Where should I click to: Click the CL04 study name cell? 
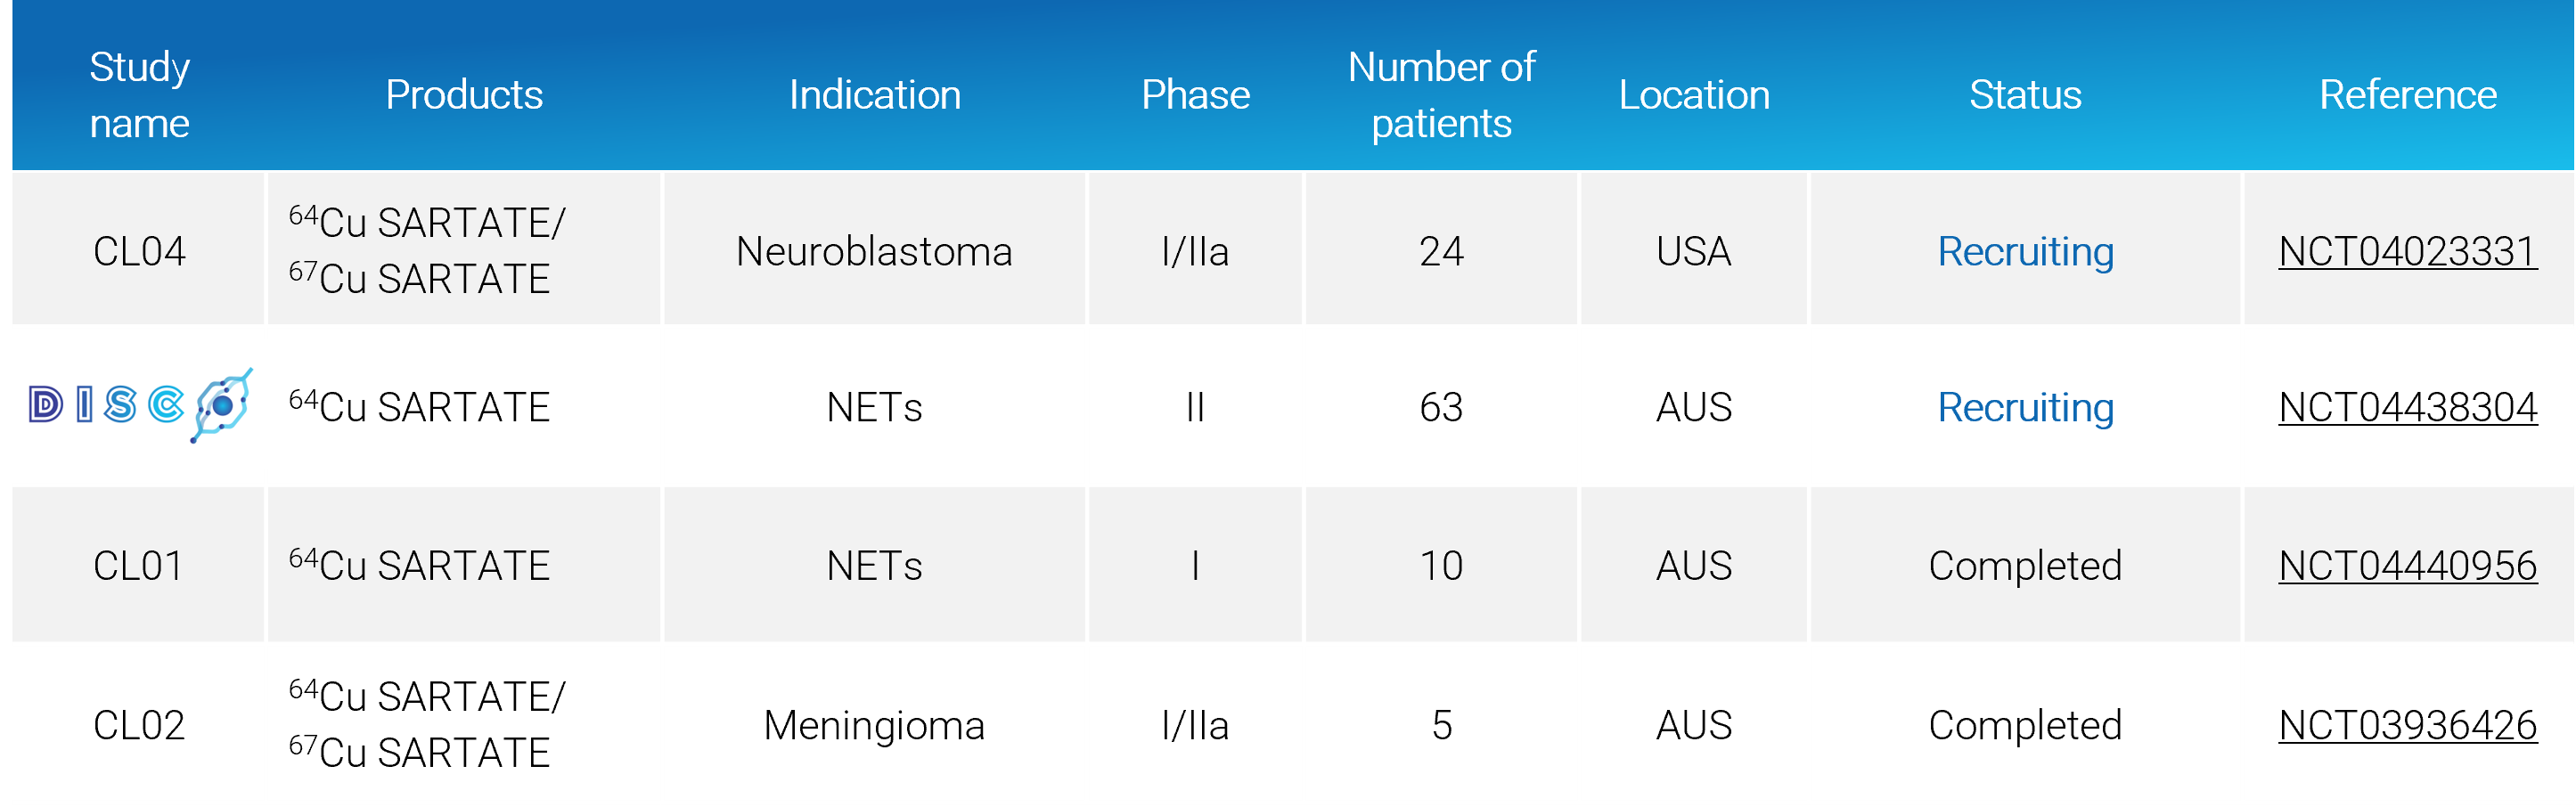pyautogui.click(x=139, y=251)
